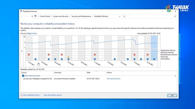The width and height of the screenshot is (195, 109).
Task: Click the flag icon in the address bar
Action: pos(36,16)
